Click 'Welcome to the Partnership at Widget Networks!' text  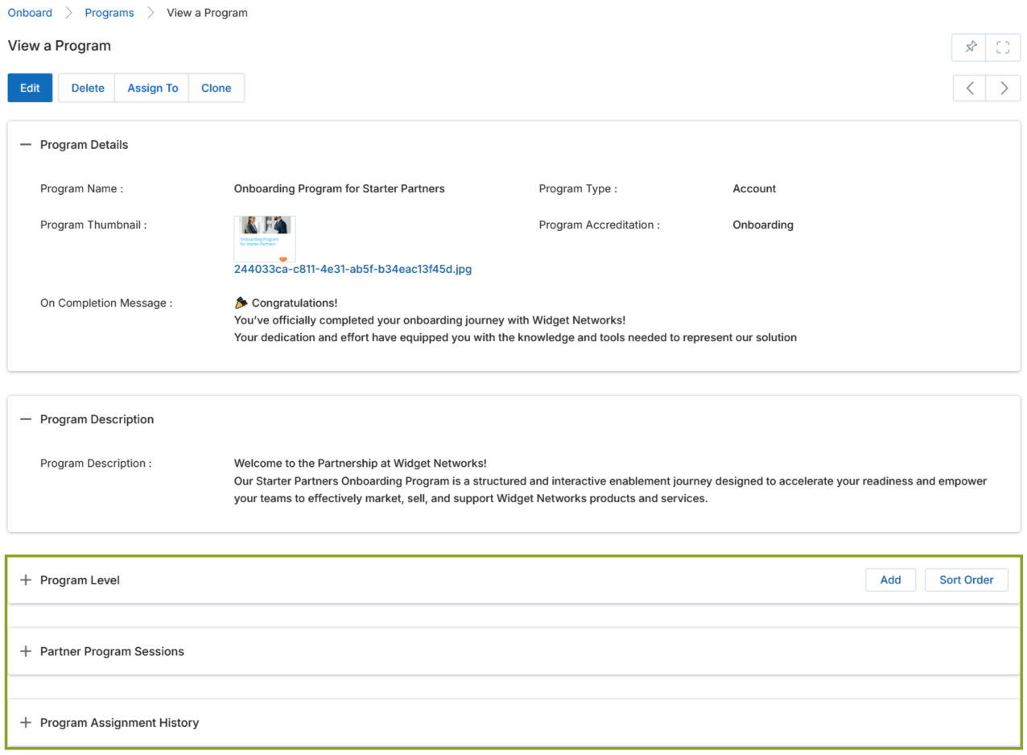(360, 463)
